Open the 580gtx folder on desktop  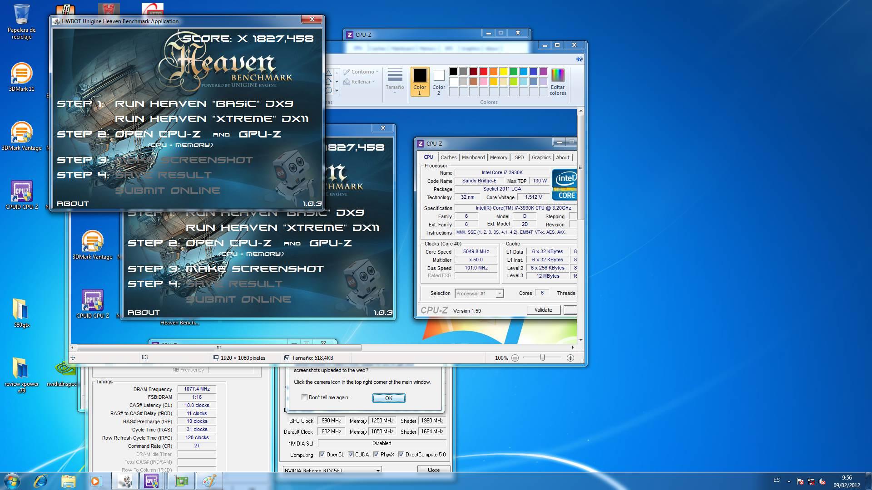pyautogui.click(x=21, y=313)
